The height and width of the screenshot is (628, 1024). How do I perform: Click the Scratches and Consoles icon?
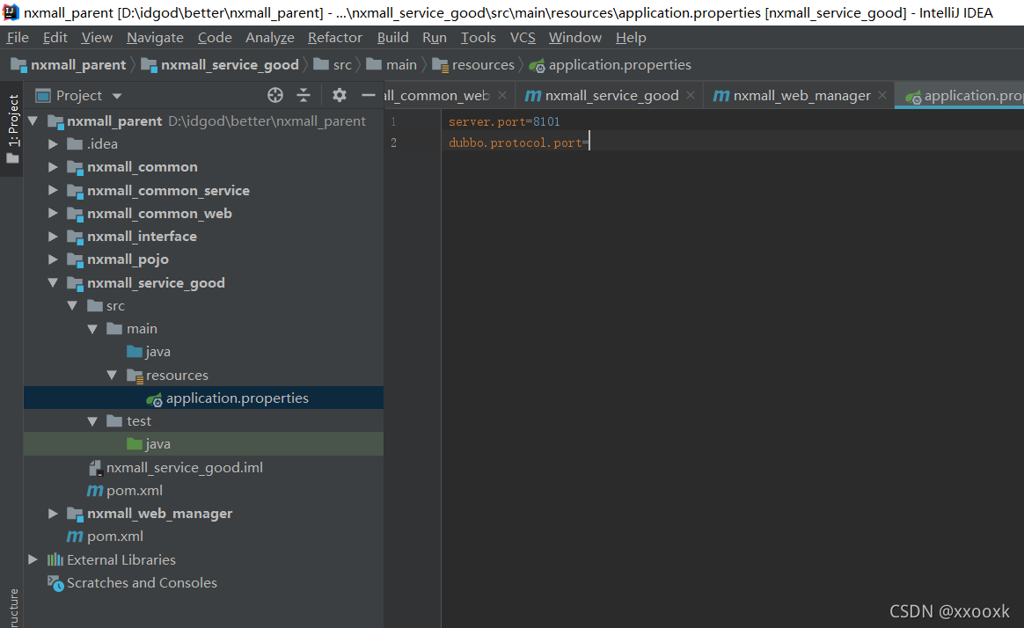pyautogui.click(x=55, y=584)
